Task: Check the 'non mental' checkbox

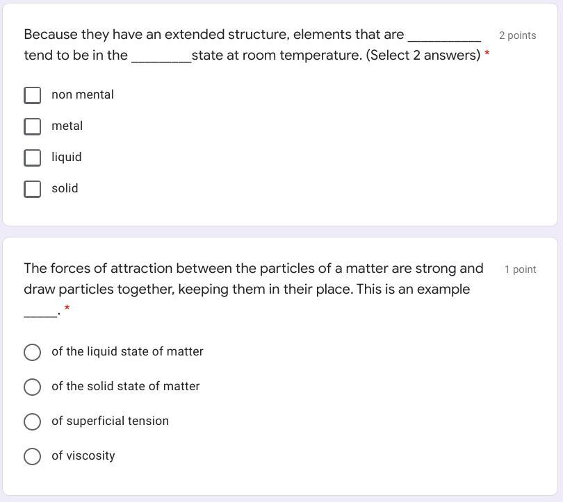Action: click(x=33, y=95)
